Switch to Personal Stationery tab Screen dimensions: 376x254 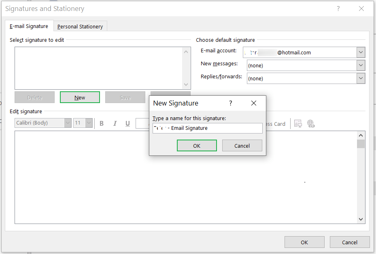(80, 26)
